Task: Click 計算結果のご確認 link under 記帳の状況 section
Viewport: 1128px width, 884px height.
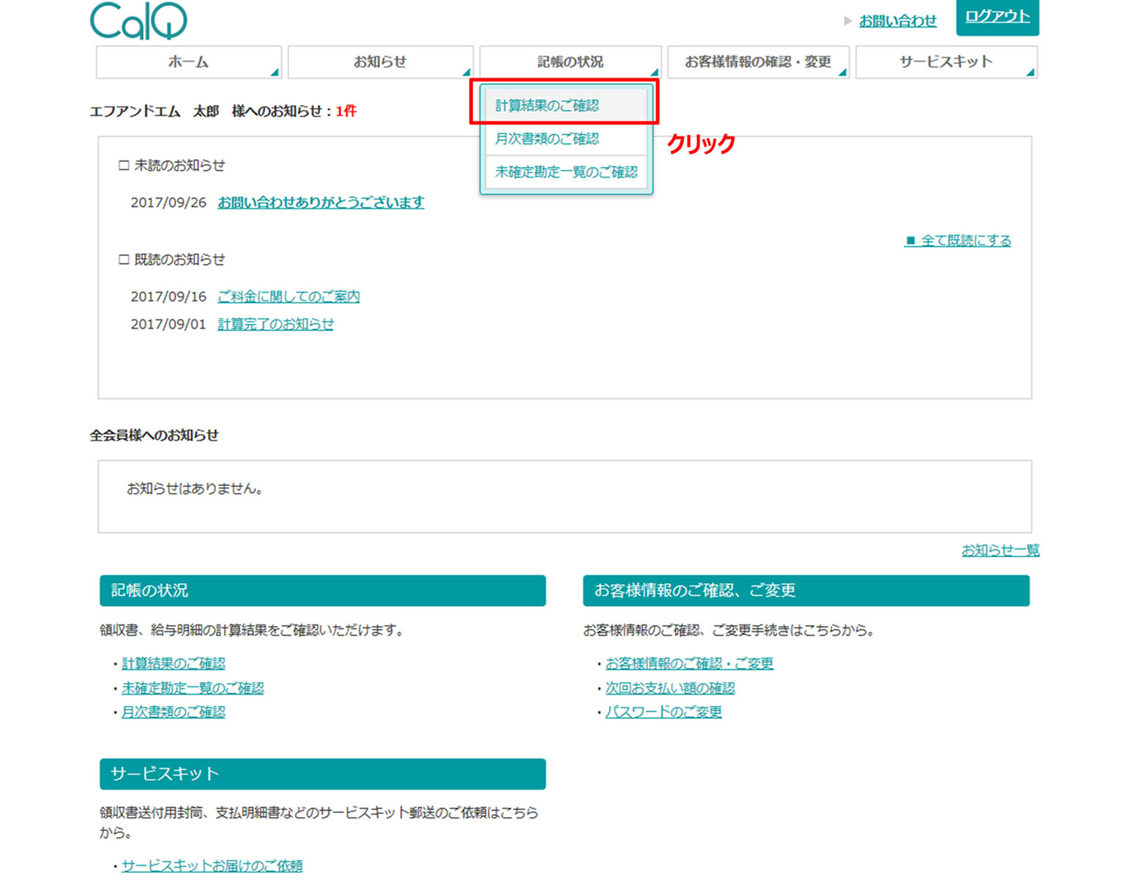Action: (x=174, y=663)
